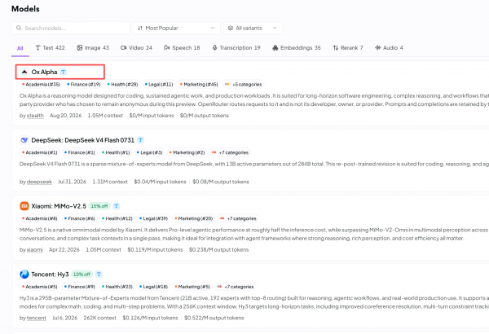
Task: Click Finance (#19) tag on Ox Alpha
Action: (83, 85)
